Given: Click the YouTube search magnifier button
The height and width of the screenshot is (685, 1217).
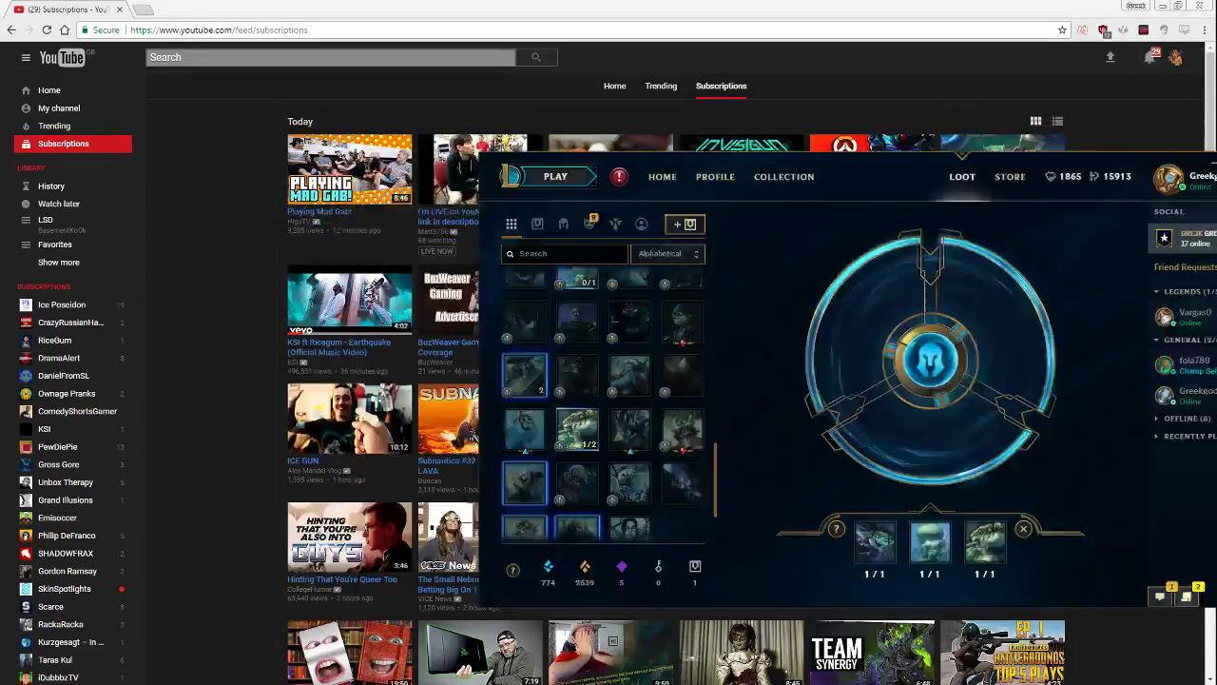Looking at the screenshot, I should click(x=536, y=58).
